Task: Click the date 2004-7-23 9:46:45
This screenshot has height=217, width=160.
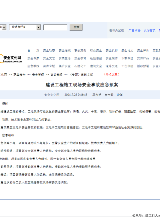Action: tap(76, 95)
